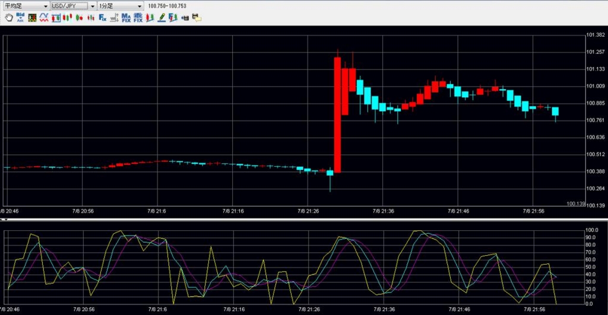Click the small save chart icon

pyautogui.click(x=185, y=18)
